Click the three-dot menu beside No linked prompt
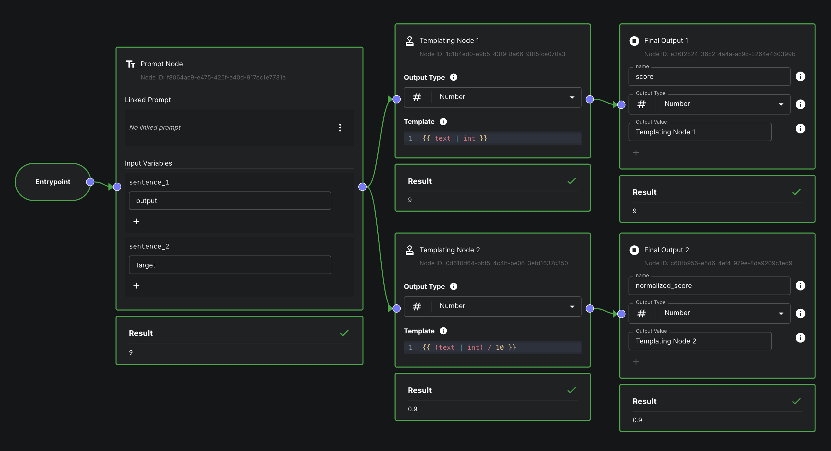This screenshot has height=451, width=831. pyautogui.click(x=340, y=127)
